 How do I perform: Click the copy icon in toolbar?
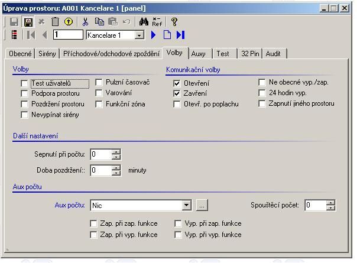[x=99, y=22]
